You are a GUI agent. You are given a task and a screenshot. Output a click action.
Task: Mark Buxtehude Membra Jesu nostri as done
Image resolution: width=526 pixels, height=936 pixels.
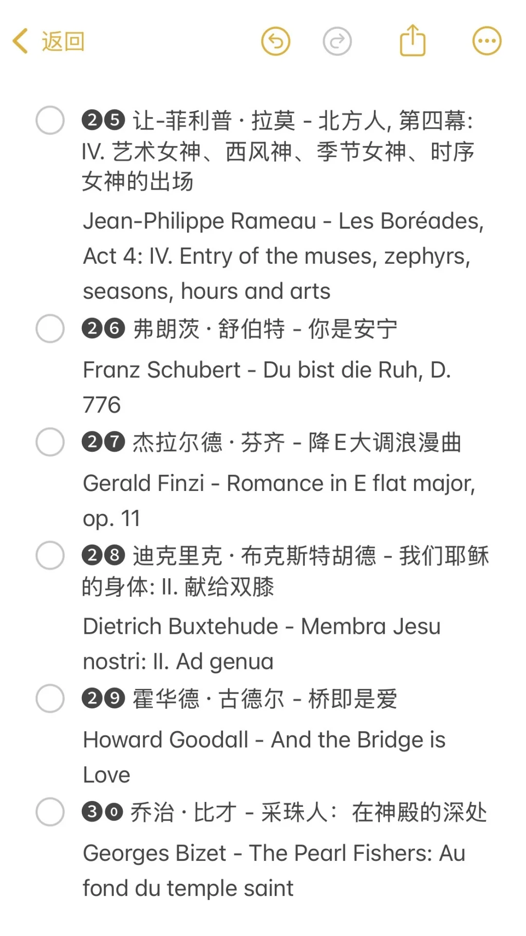click(x=50, y=555)
